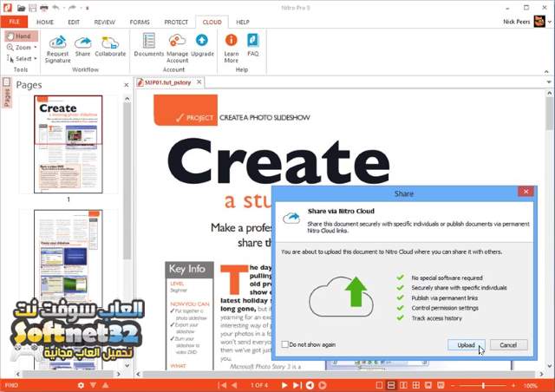Click the Undo arrow in title bar
Screen dimensions: 555x392
(55, 8)
